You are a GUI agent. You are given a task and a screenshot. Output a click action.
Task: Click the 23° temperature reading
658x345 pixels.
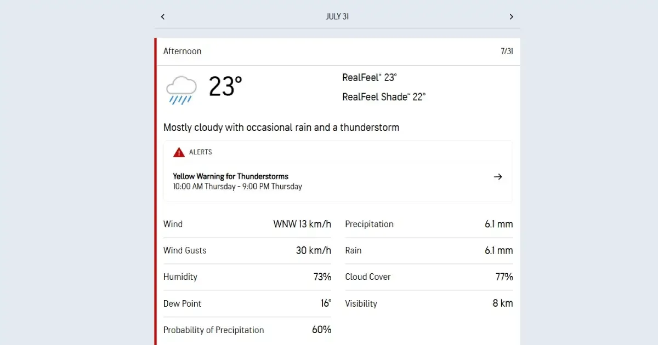(225, 87)
